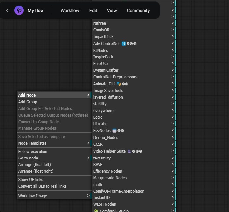Viewport: 229px width, 212px height.
Task: Select Arrange (float right)
Action: click(x=54, y=171)
